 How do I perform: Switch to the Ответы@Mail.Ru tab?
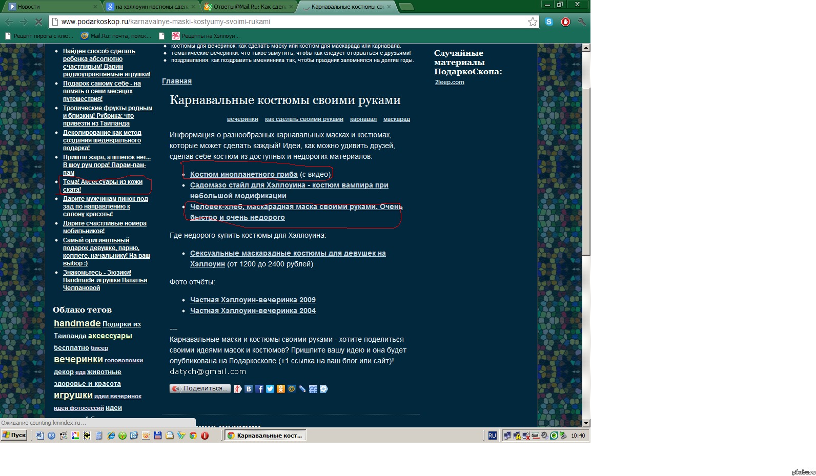[x=248, y=7]
